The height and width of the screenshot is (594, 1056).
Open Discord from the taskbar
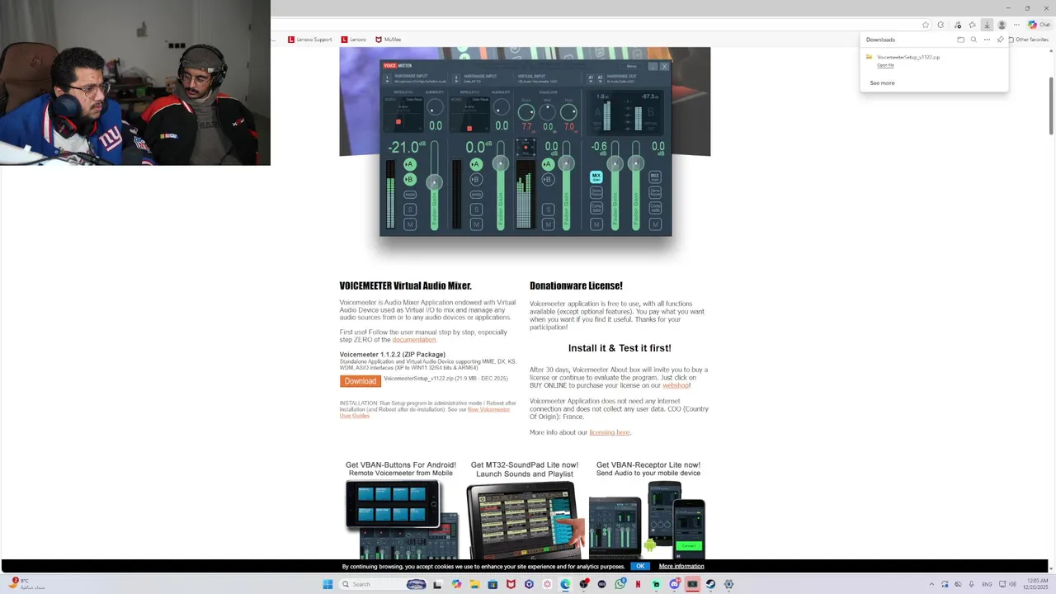674,584
